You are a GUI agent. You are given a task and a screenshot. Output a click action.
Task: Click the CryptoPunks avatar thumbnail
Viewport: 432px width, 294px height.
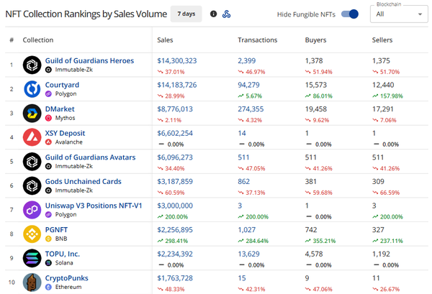pos(32,282)
